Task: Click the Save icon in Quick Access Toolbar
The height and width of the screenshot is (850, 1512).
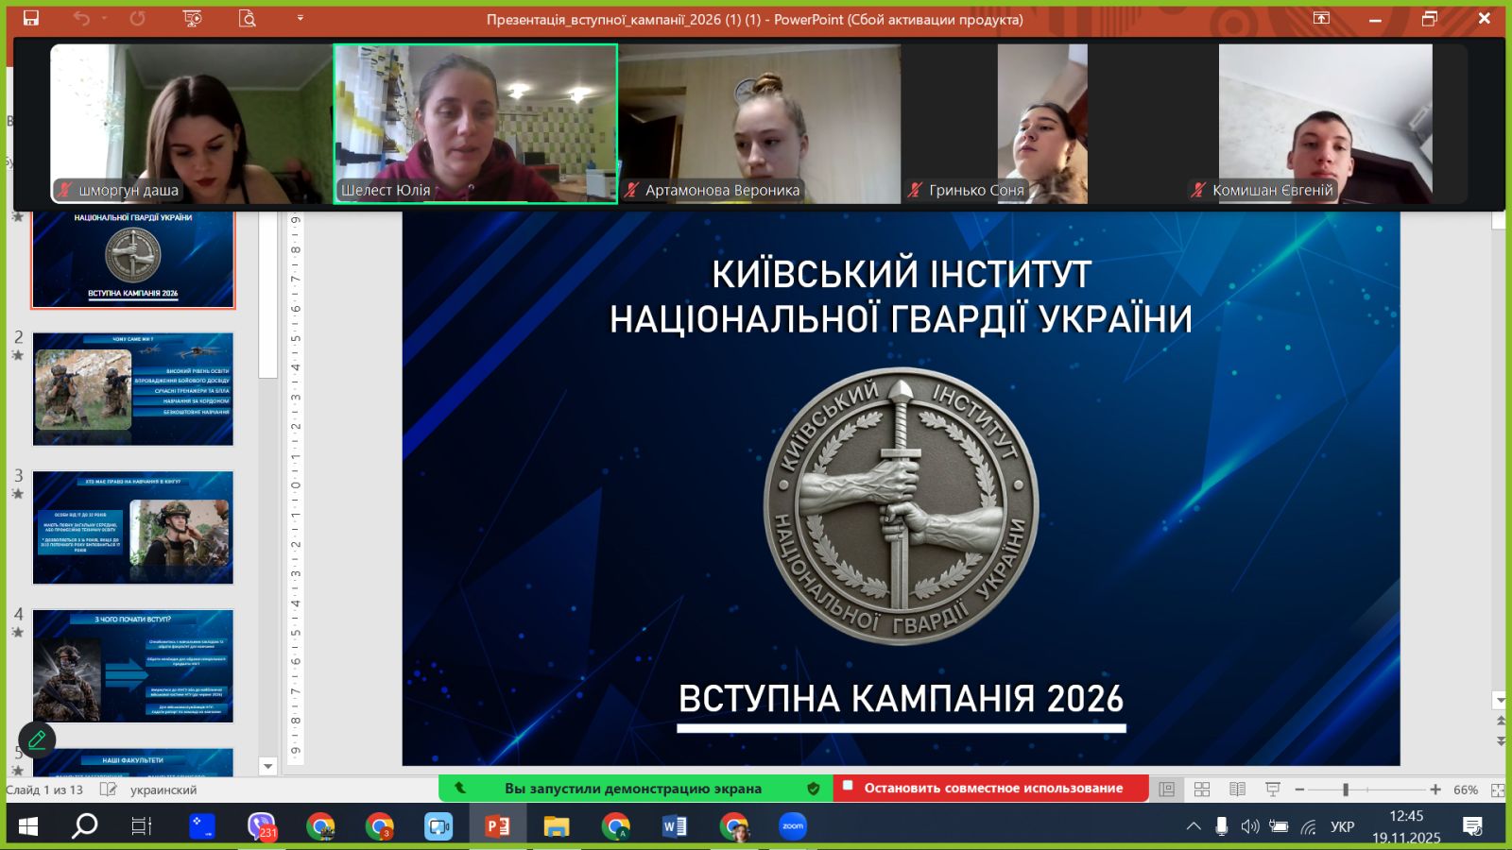Action: 31,18
